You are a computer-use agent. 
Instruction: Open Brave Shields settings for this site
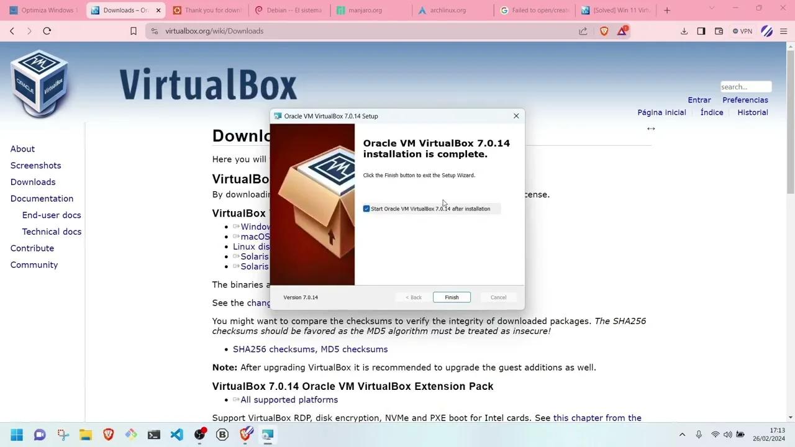604,31
